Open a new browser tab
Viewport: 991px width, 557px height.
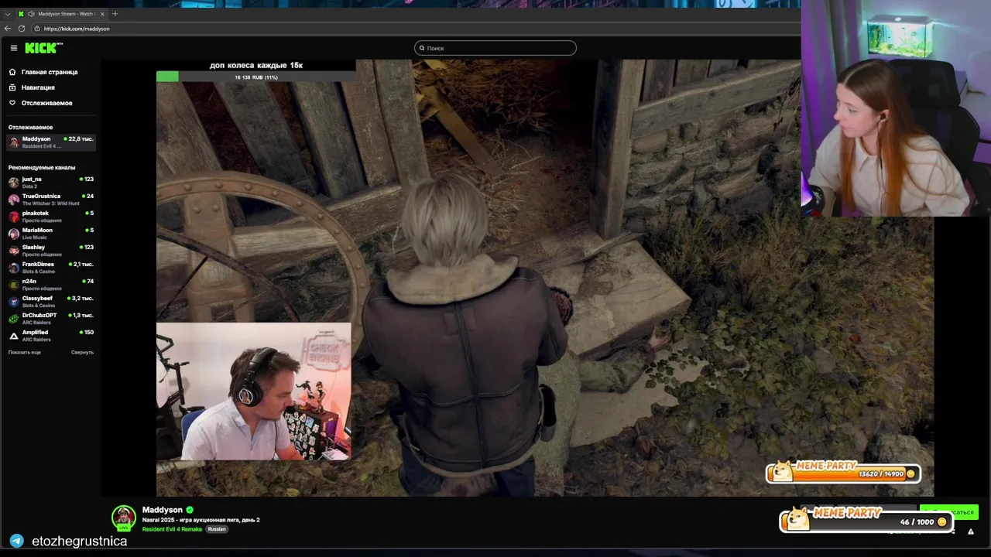click(115, 13)
